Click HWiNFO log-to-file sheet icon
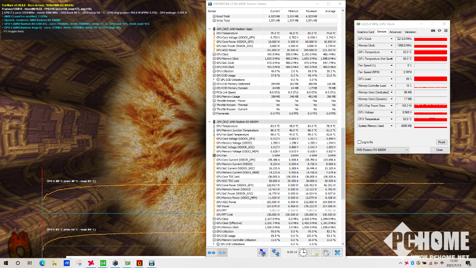This screenshot has height=268, width=476. [x=315, y=253]
